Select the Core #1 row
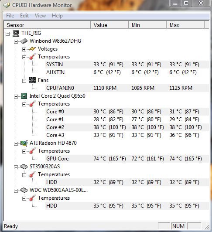The image size is (212, 232). pos(127,119)
